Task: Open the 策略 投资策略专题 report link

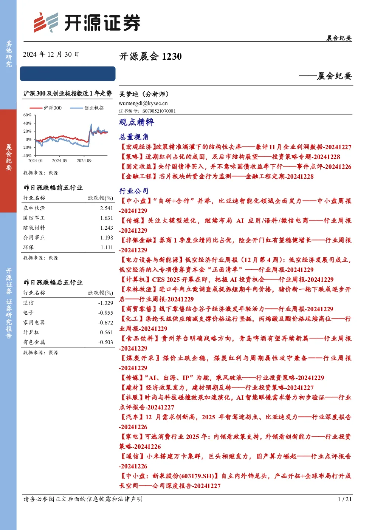Action: click(x=230, y=157)
